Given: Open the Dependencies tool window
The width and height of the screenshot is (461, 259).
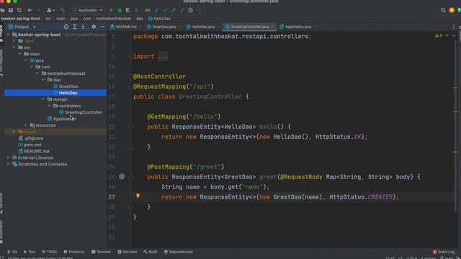Looking at the screenshot, I should 179,252.
